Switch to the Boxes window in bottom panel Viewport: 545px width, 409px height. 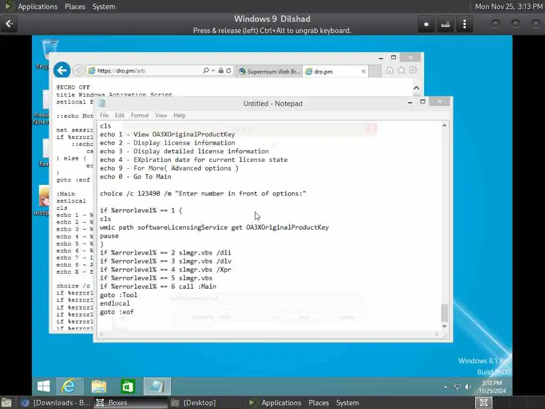pyautogui.click(x=132, y=403)
